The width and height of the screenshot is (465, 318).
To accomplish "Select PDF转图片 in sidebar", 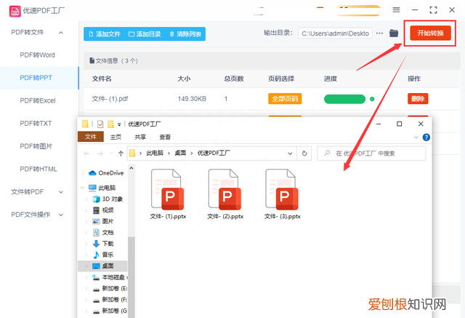I will tap(36, 146).
